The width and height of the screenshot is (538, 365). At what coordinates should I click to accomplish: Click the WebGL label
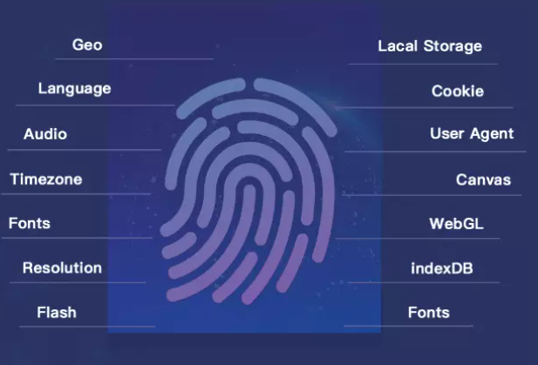[456, 224]
